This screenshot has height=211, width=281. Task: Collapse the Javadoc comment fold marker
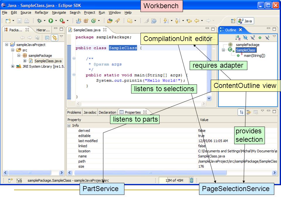click(x=74, y=58)
